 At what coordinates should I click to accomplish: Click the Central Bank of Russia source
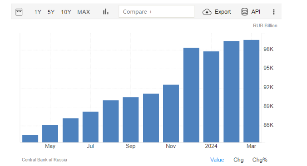45,160
